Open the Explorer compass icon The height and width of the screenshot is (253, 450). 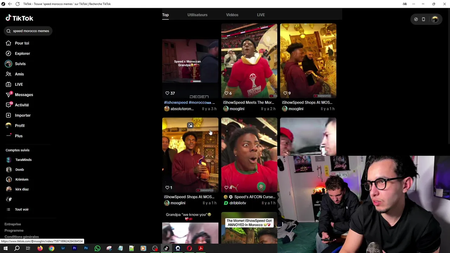[x=8, y=53]
